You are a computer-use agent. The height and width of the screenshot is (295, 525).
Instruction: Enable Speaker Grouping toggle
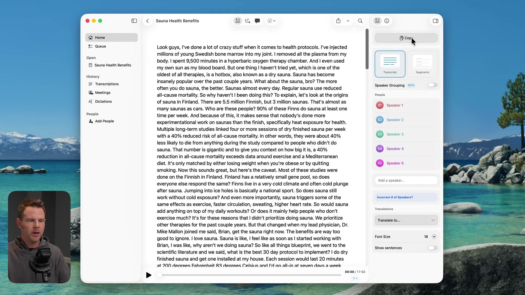click(x=433, y=85)
